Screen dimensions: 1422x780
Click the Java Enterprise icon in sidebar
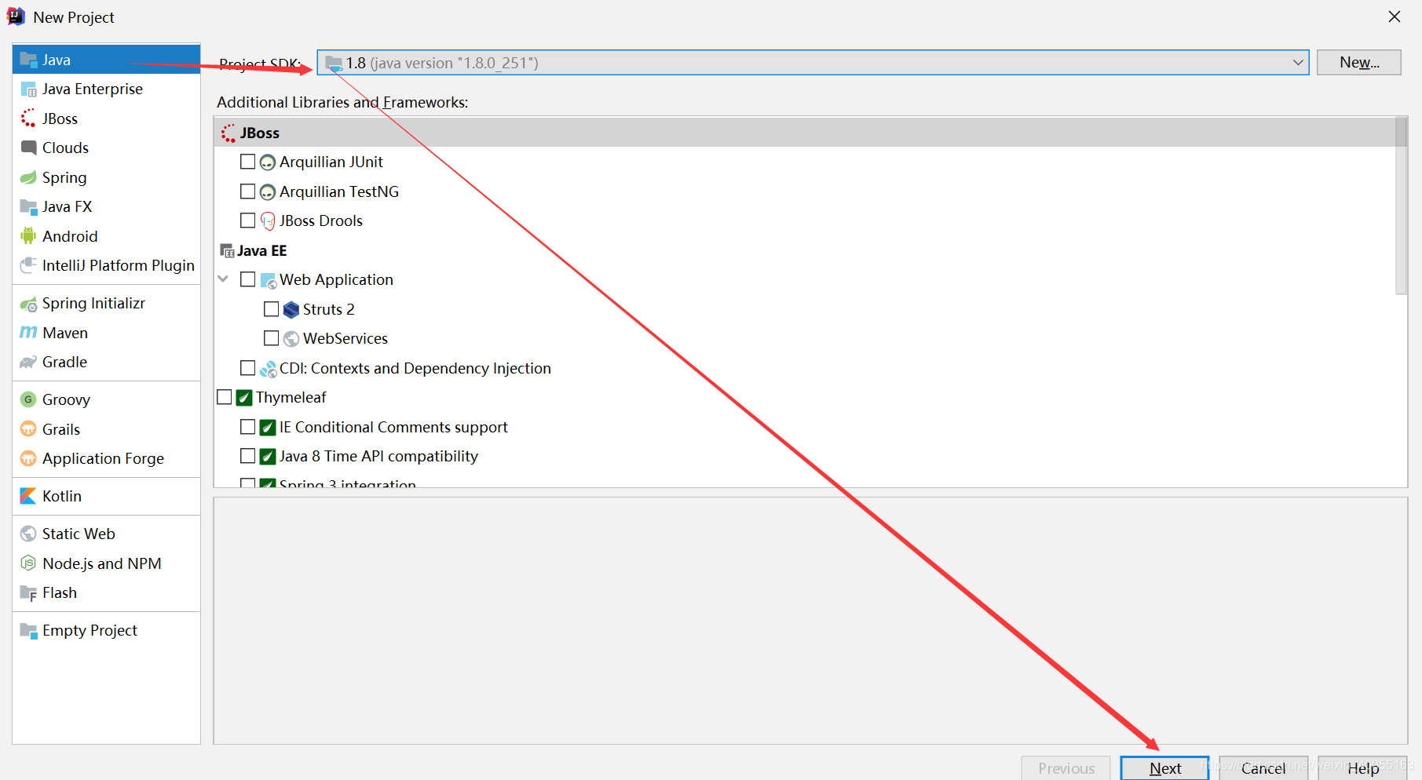click(x=28, y=89)
